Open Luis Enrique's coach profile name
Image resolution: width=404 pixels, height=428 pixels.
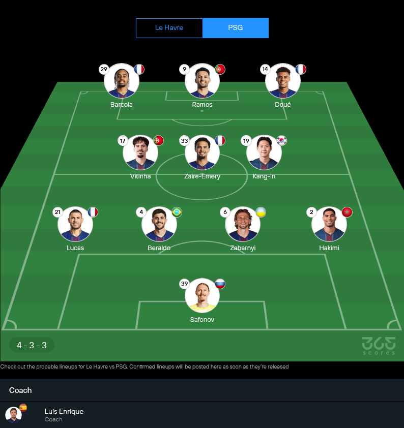[64, 411]
